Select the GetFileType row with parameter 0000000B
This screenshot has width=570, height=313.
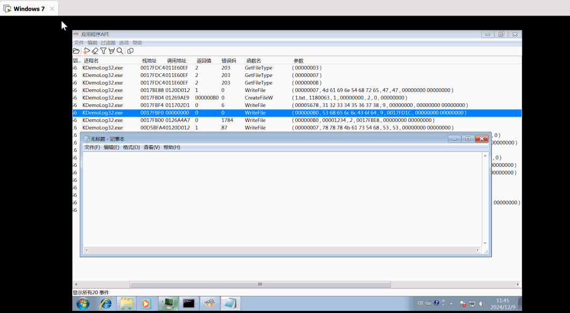(x=297, y=83)
